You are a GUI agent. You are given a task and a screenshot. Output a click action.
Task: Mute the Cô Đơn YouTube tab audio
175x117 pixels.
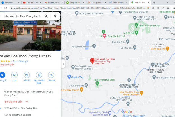click(37, 3)
